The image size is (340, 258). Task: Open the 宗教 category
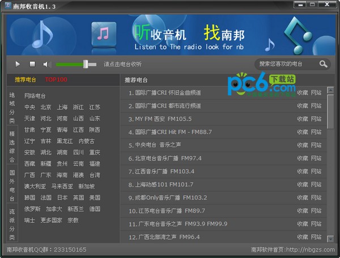point(73,220)
